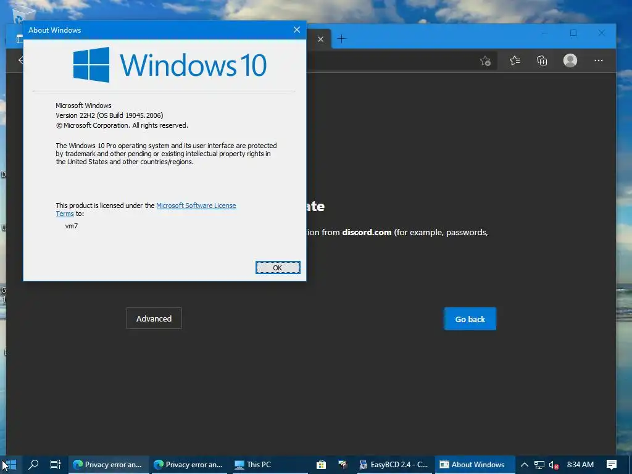Open the Edge profile avatar
This screenshot has height=474, width=632.
pos(570,60)
